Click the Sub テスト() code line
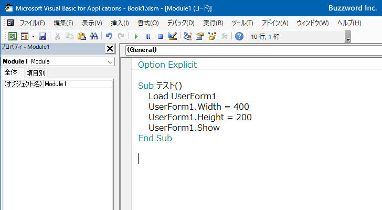This screenshot has width=382, height=210. pyautogui.click(x=160, y=86)
